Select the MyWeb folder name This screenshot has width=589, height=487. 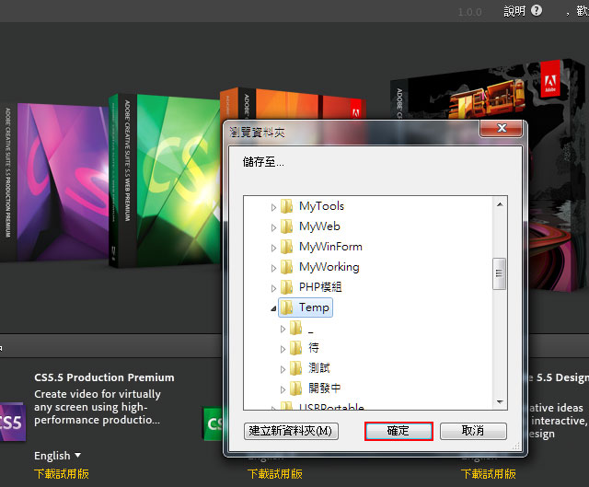319,226
